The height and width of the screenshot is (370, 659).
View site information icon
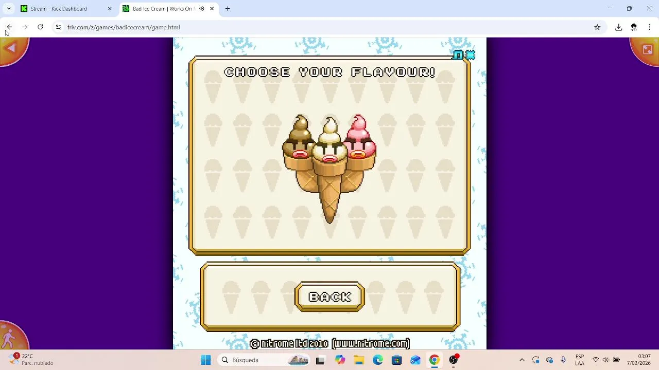tap(59, 27)
